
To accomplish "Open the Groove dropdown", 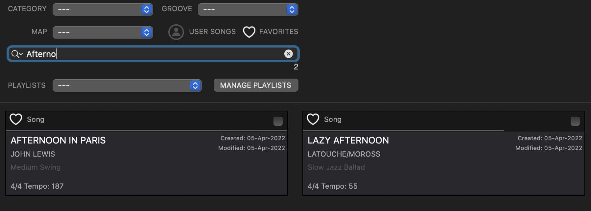I will [x=248, y=10].
